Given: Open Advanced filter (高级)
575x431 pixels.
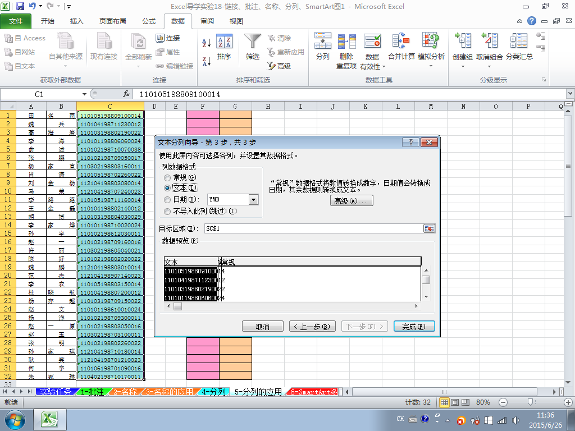Looking at the screenshot, I should 279,66.
